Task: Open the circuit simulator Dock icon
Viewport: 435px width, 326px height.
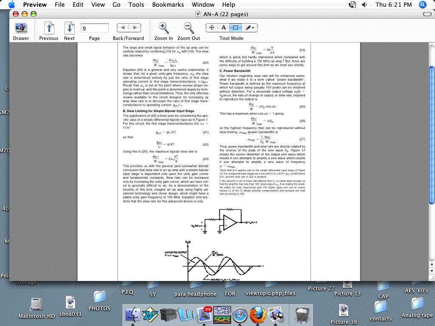Action: [222, 315]
